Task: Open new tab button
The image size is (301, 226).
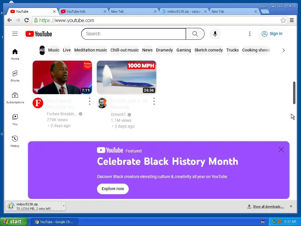Action: [265, 11]
